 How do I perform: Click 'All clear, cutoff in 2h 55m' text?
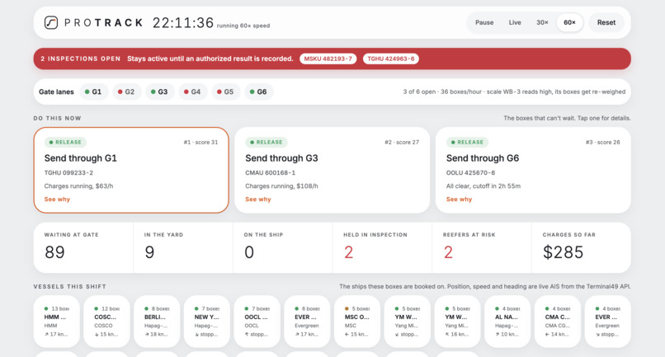pyautogui.click(x=483, y=186)
